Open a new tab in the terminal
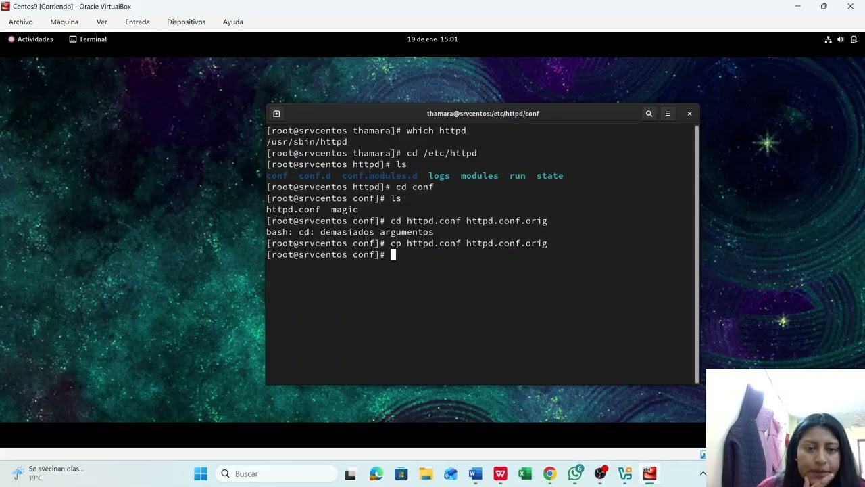Viewport: 865px width, 487px height. tap(276, 114)
